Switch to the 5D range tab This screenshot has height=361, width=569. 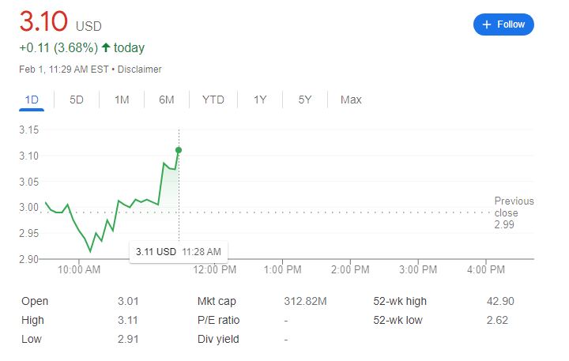pos(77,100)
